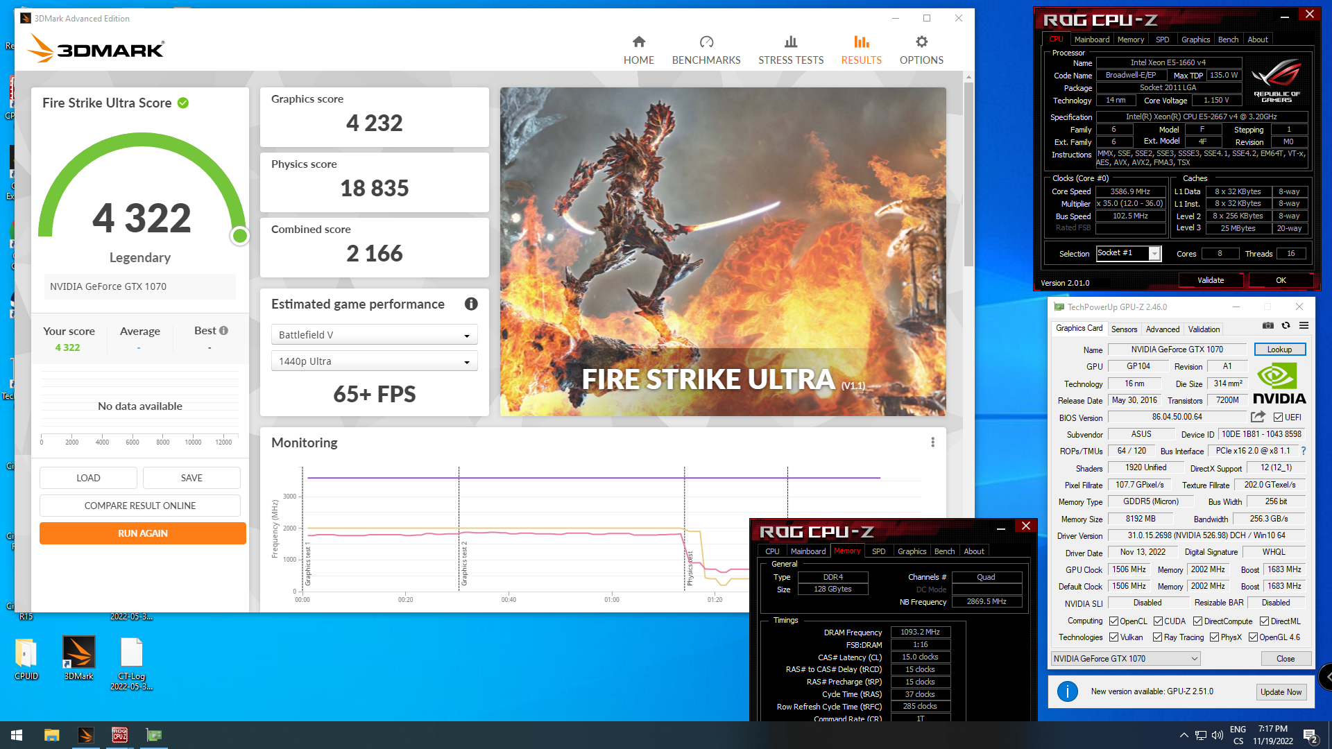Screen dimensions: 1332x749
Task: Toggle the OpenCL checkbox
Action: [1113, 621]
